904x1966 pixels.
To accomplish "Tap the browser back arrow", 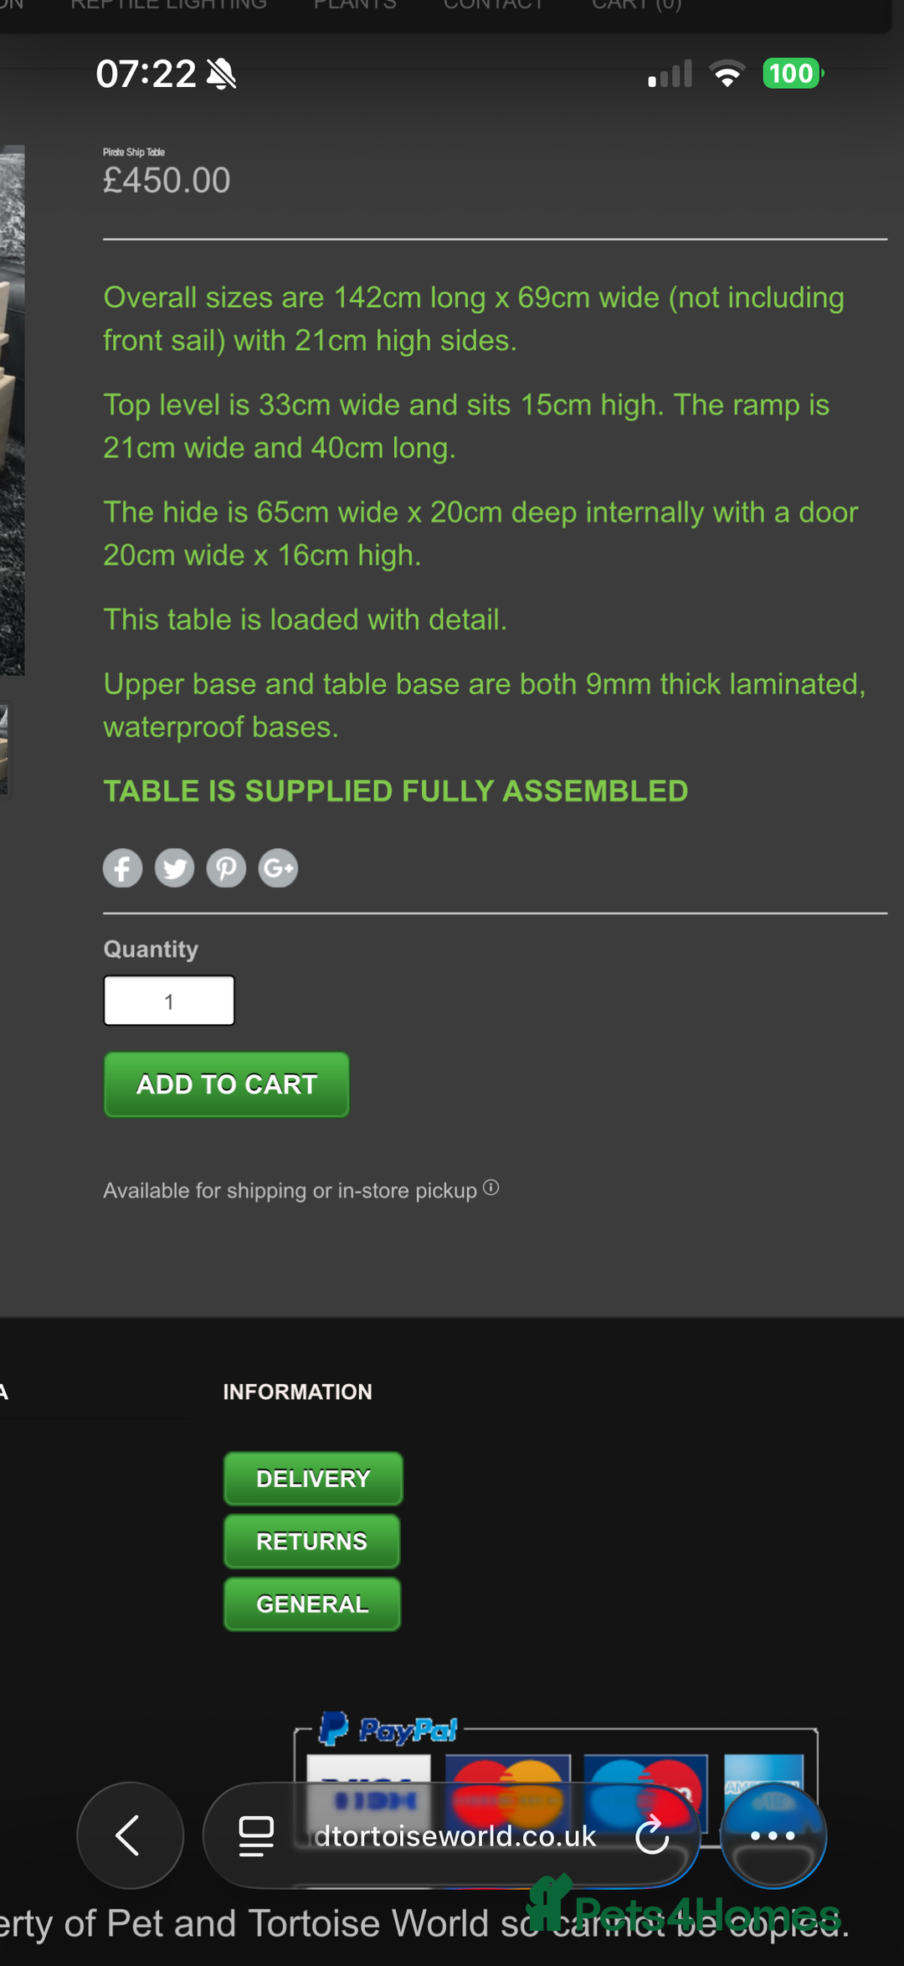I will click(130, 1835).
